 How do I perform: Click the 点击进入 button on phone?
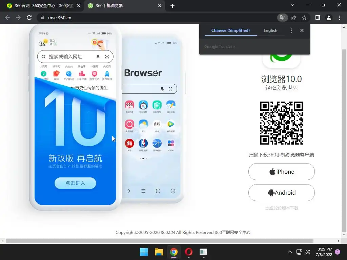[x=75, y=183]
